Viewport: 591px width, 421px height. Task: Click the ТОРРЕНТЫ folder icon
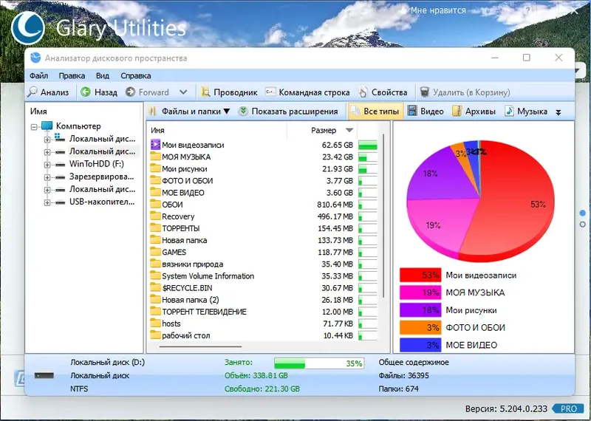point(155,228)
